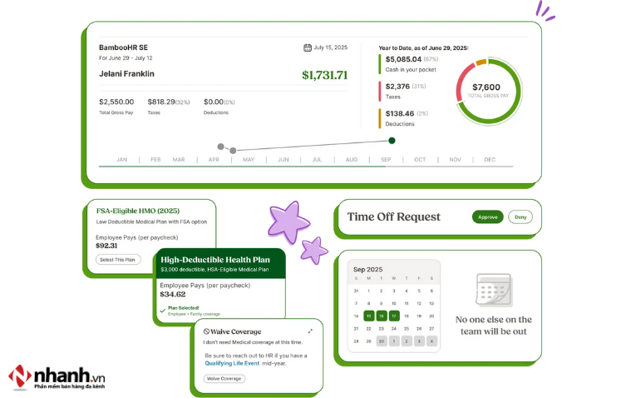This screenshot has width=636, height=398.
Task: Approve the Time Off Request
Action: click(487, 216)
